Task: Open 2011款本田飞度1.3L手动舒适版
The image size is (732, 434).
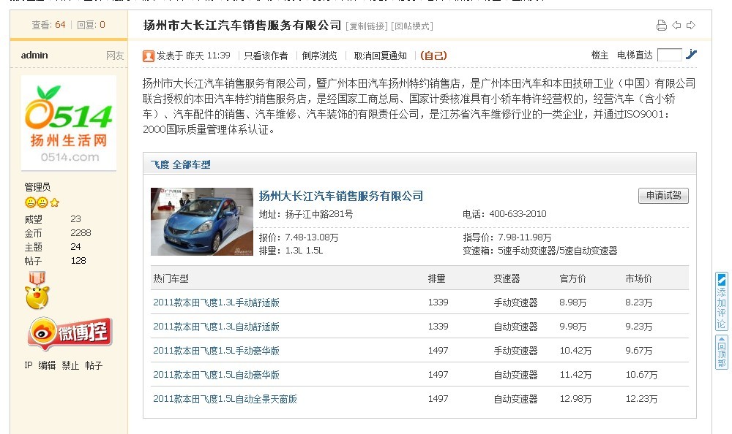Action: point(216,302)
